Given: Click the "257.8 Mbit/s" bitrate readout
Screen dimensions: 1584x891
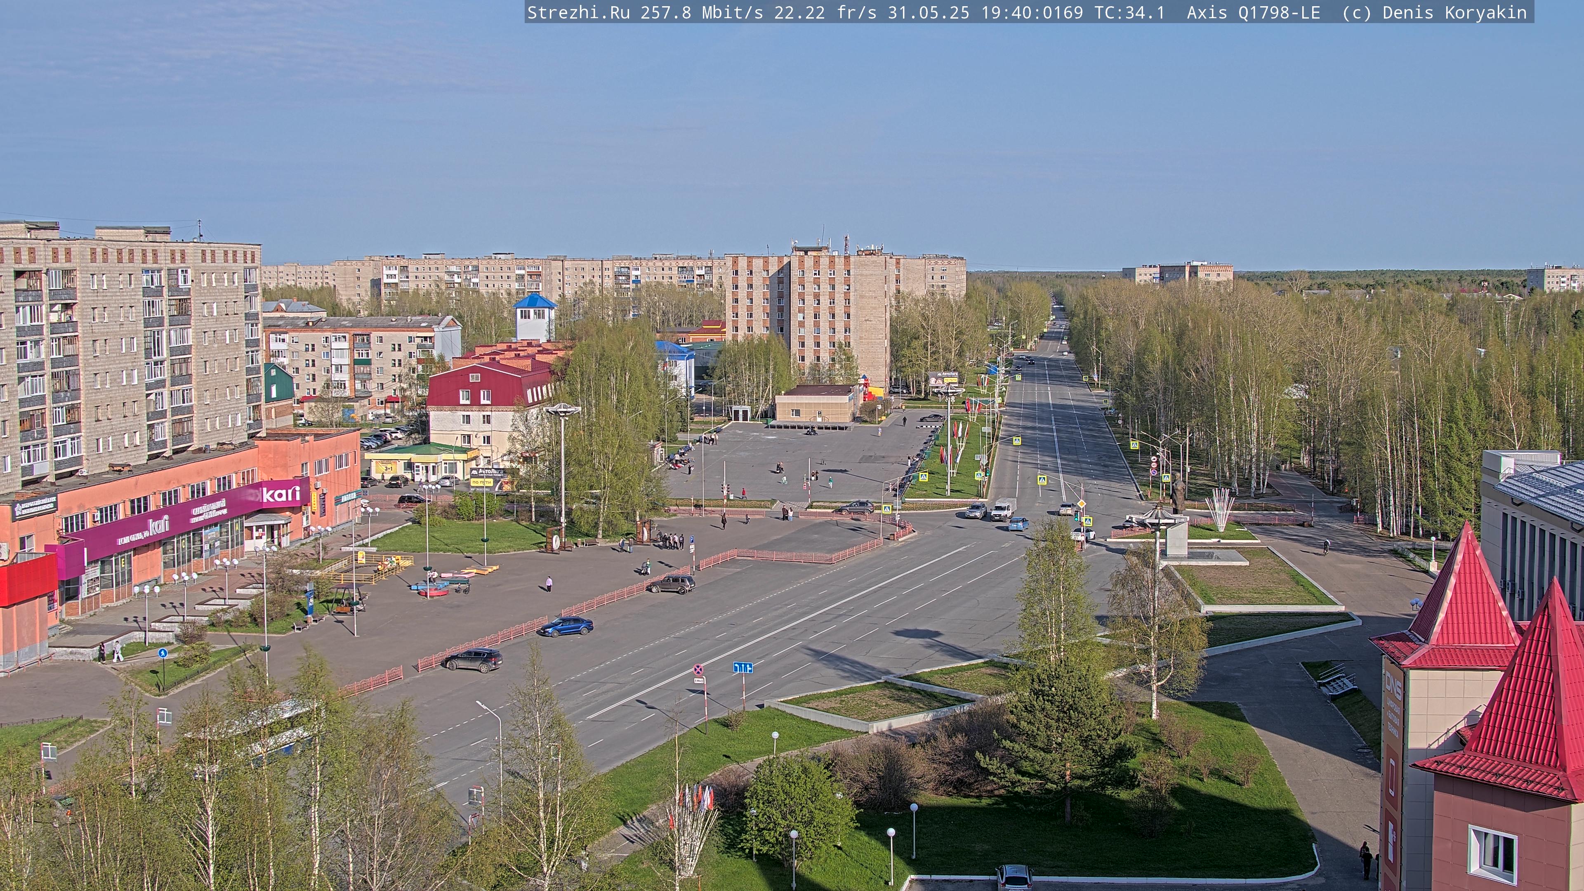Looking at the screenshot, I should tap(702, 13).
